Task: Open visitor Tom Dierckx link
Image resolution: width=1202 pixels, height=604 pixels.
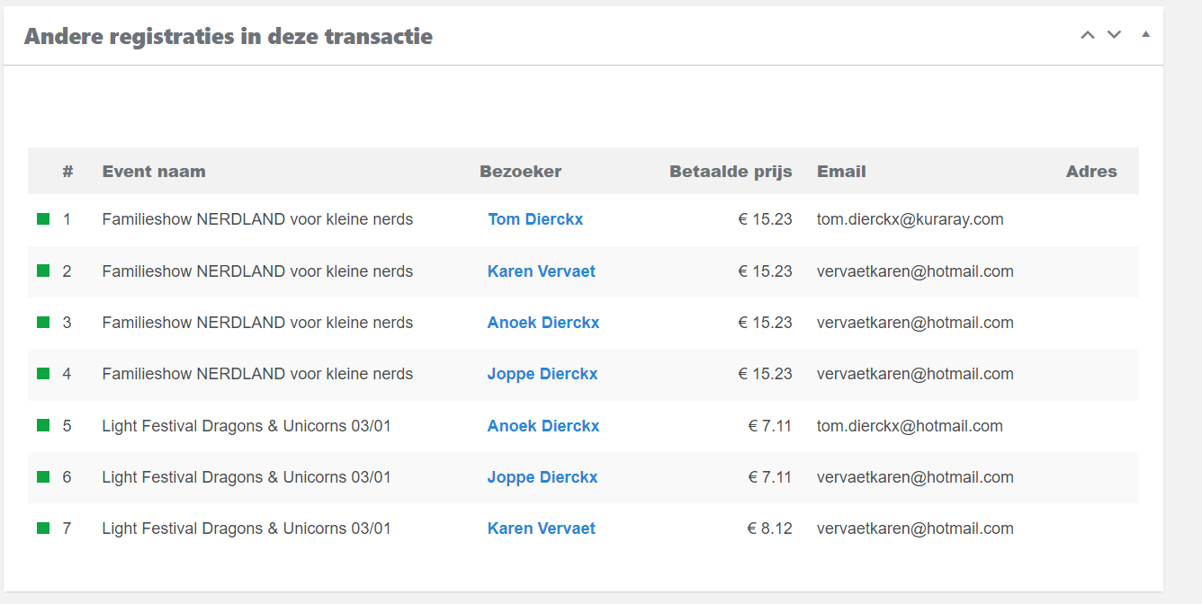Action: pyautogui.click(x=535, y=219)
